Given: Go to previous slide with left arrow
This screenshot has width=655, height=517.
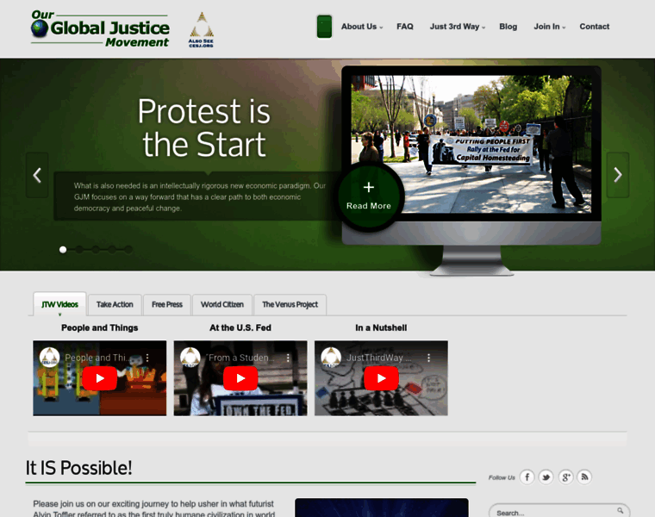Looking at the screenshot, I should click(x=37, y=175).
